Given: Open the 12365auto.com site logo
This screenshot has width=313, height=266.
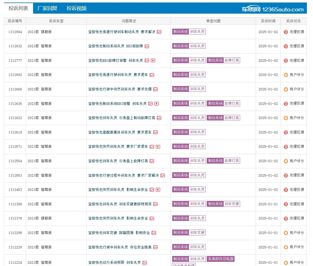Looking at the screenshot, I should [272, 9].
